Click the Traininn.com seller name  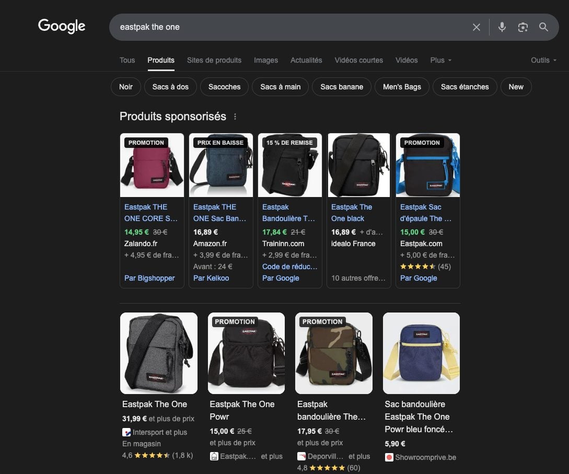[283, 244]
